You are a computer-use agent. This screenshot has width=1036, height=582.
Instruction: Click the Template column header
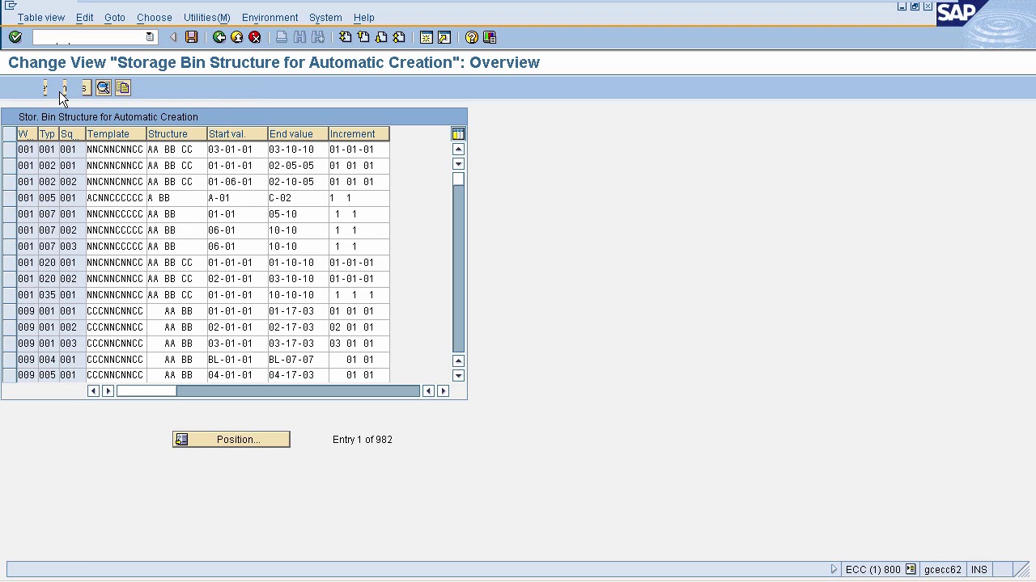coord(116,133)
